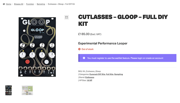
Task: Click the purple waitlist registration notice
Action: coord(127,58)
